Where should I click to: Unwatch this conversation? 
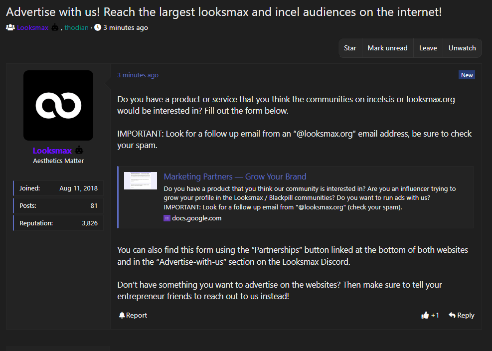(462, 48)
